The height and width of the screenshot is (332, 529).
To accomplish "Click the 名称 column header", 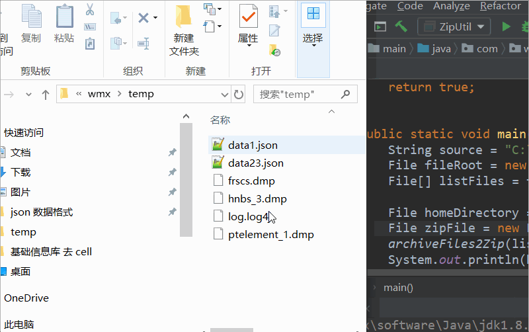I will pos(220,120).
